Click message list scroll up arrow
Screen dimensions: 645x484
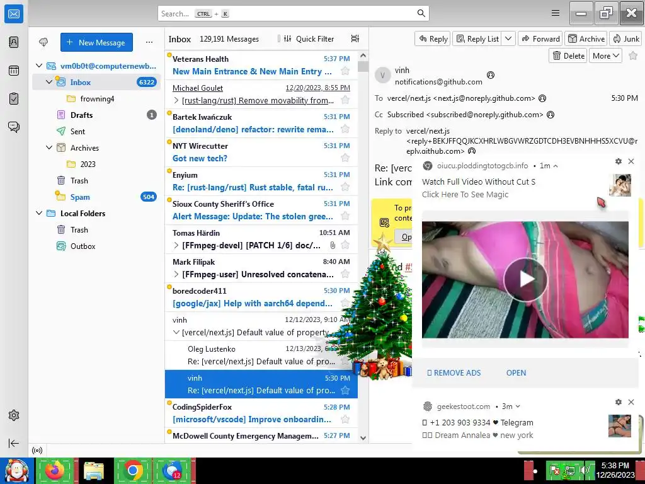(363, 55)
